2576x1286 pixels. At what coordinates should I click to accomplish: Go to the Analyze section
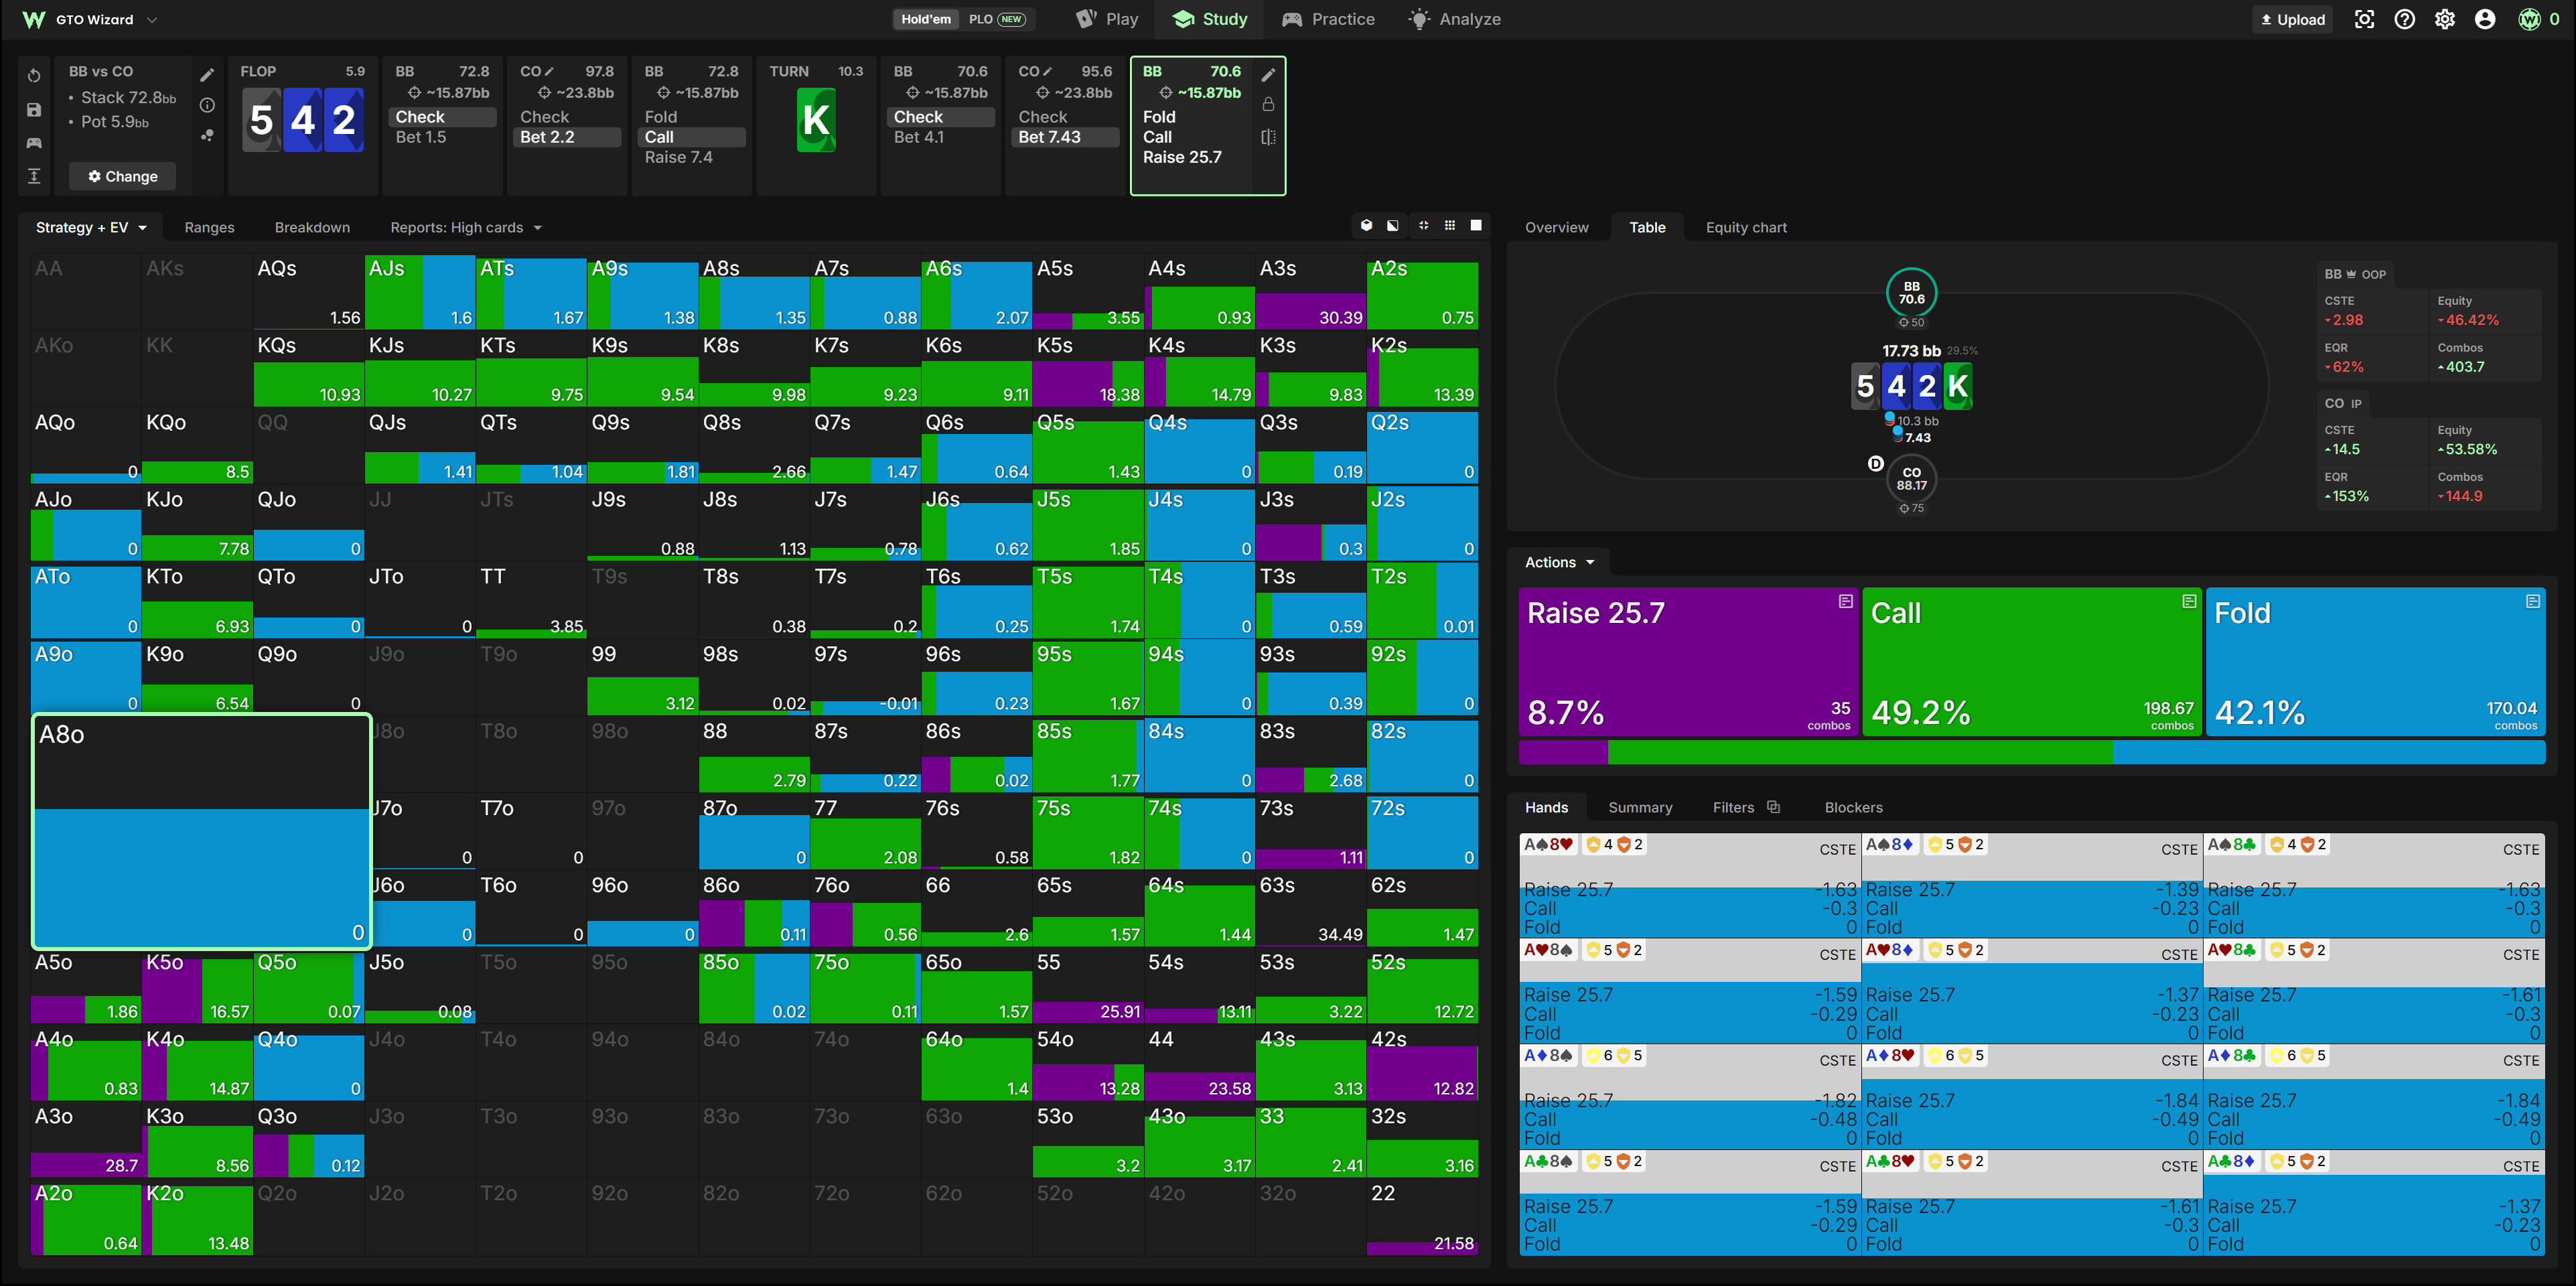(x=1454, y=19)
